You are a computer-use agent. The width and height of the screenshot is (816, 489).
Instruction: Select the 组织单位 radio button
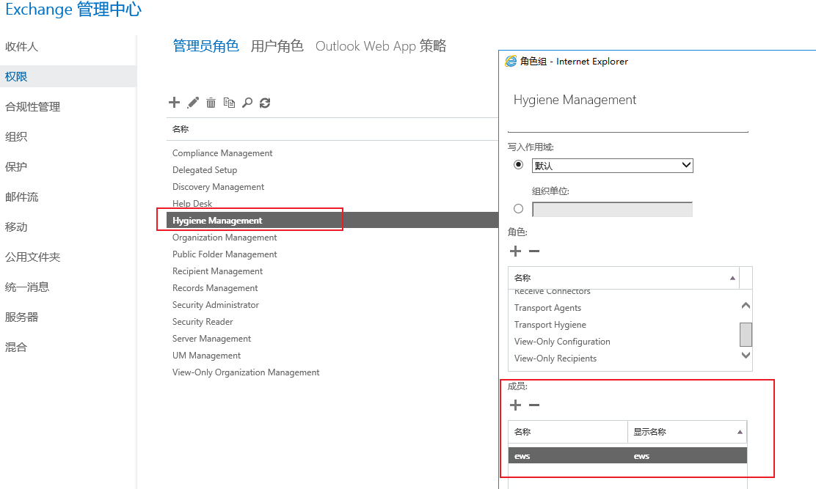pyautogui.click(x=519, y=209)
